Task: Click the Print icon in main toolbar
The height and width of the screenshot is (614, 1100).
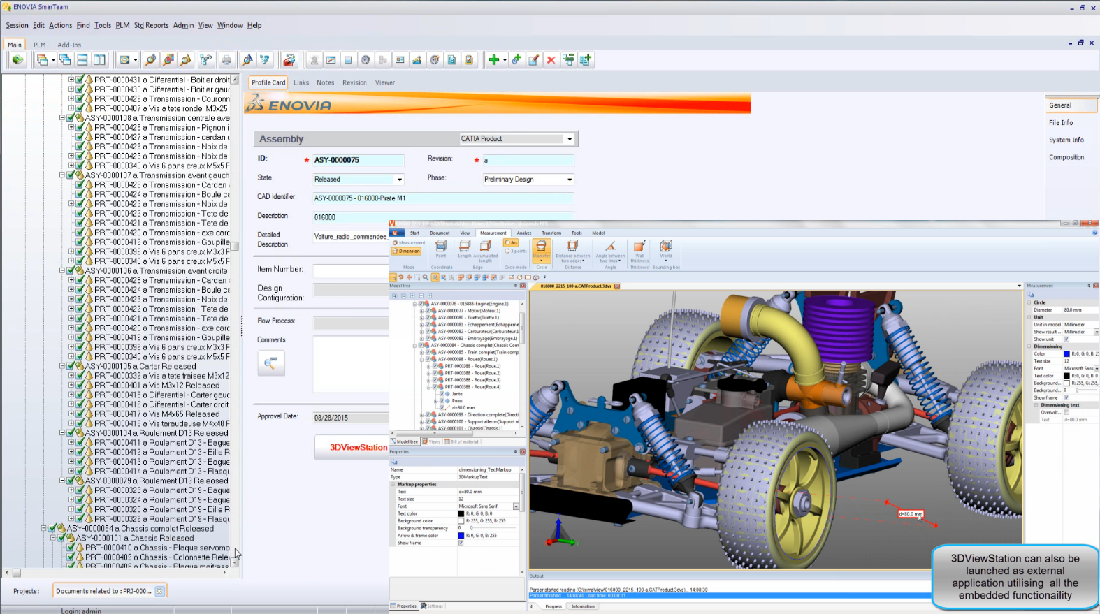Action: tap(226, 60)
